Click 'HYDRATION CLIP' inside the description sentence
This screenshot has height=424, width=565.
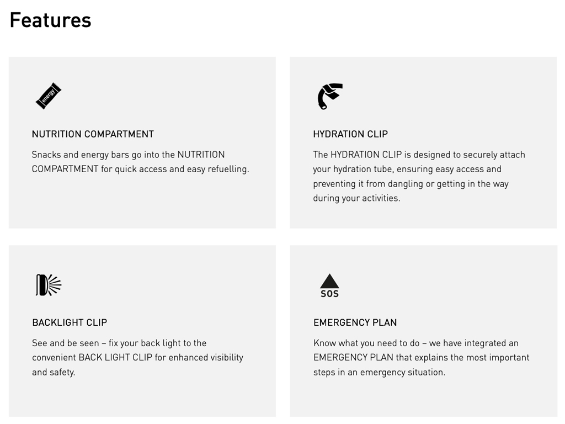click(366, 155)
